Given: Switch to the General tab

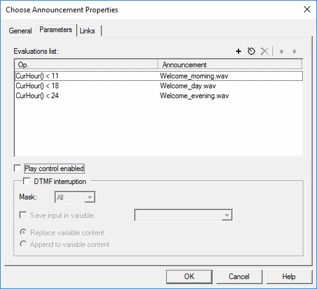Looking at the screenshot, I should [20, 31].
